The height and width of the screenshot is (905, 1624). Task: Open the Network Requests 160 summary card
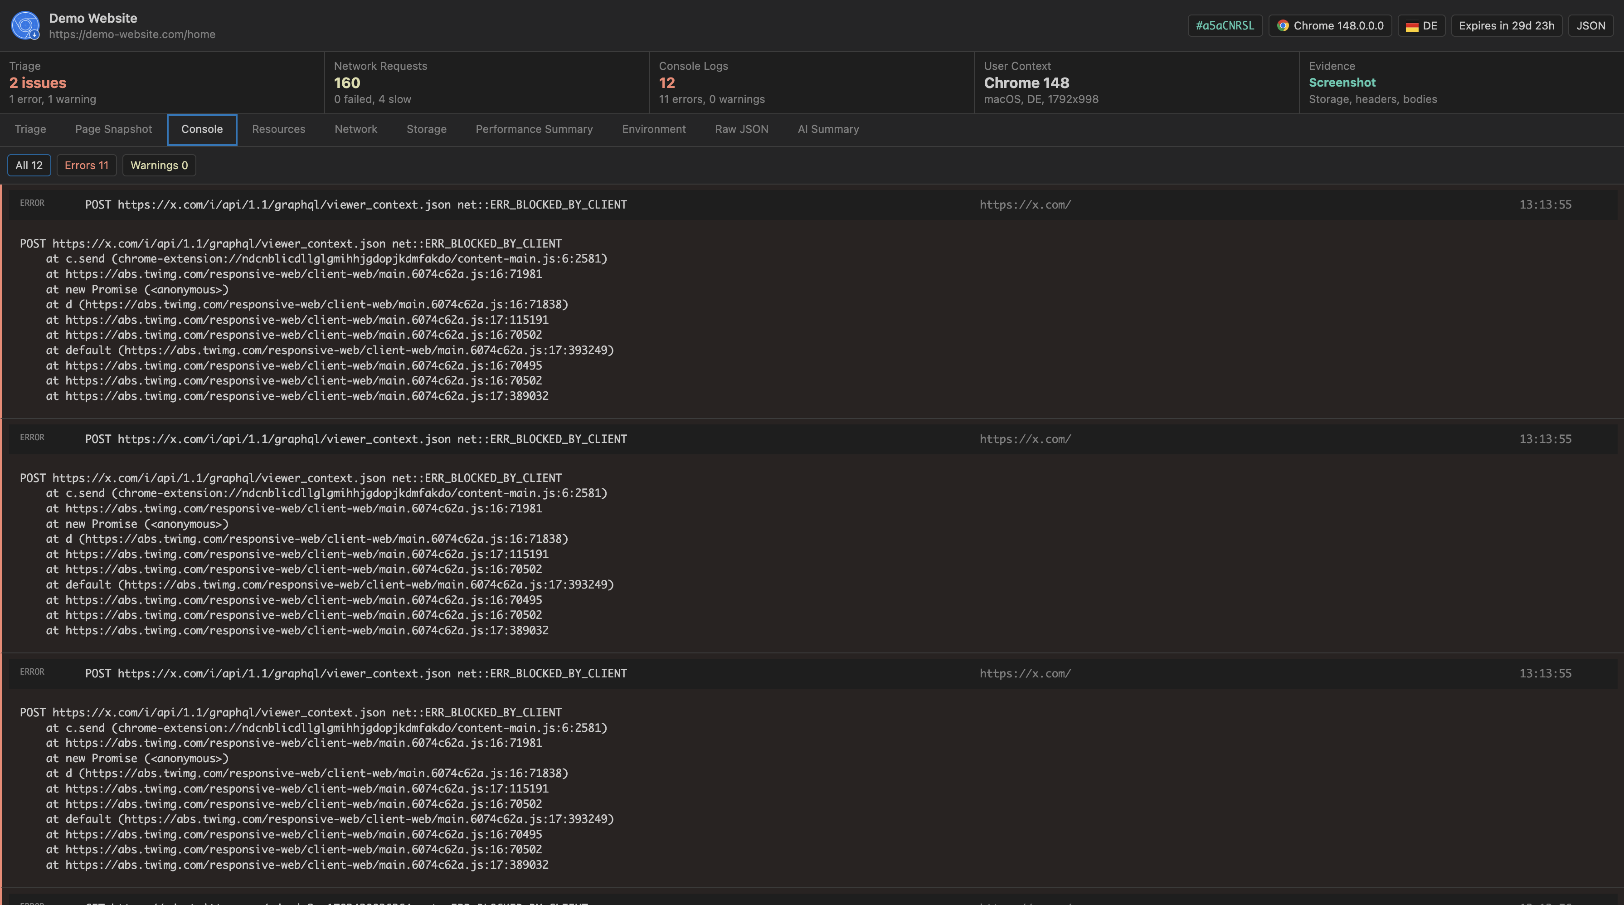(x=486, y=83)
